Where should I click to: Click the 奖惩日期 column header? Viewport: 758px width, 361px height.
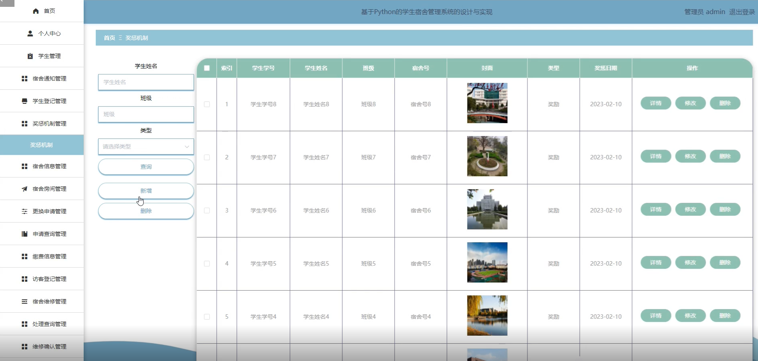click(x=606, y=68)
